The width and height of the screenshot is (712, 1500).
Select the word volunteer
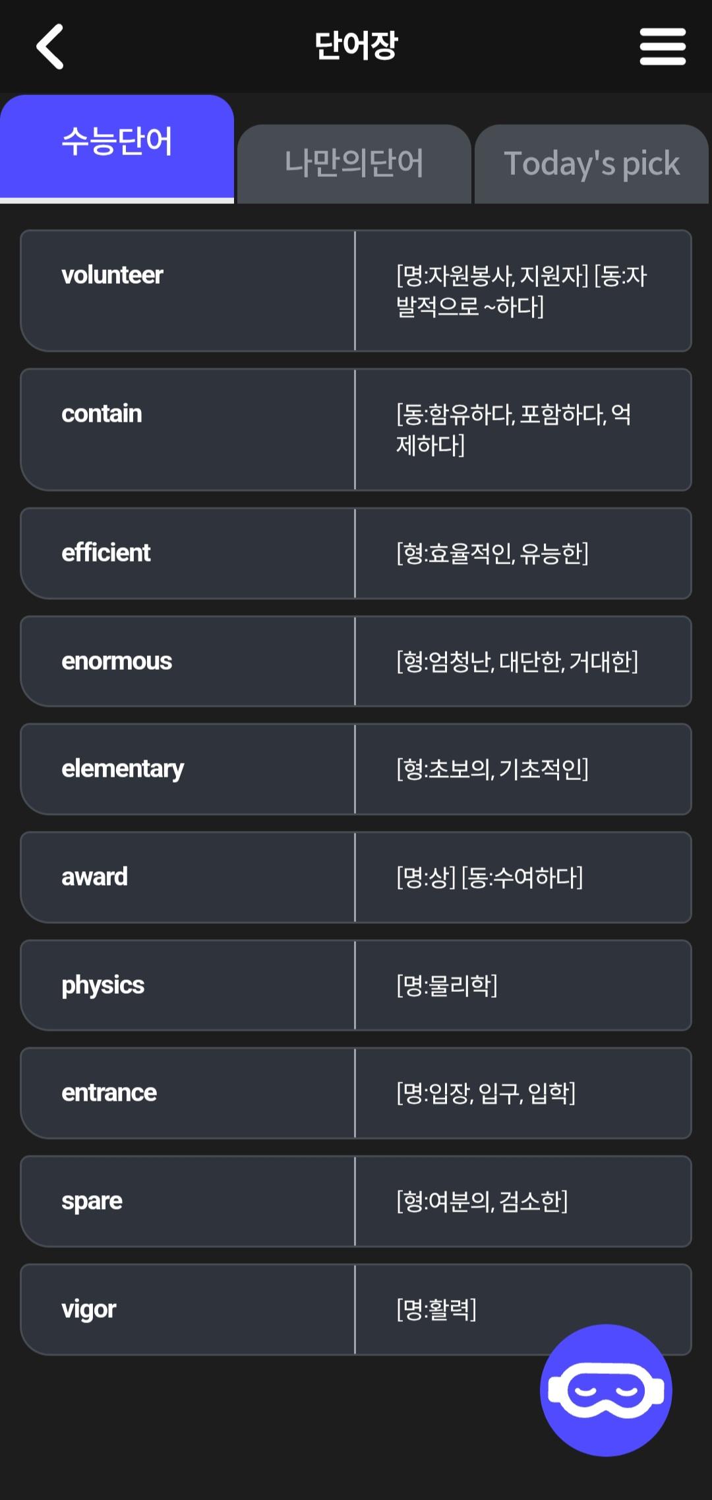click(113, 275)
